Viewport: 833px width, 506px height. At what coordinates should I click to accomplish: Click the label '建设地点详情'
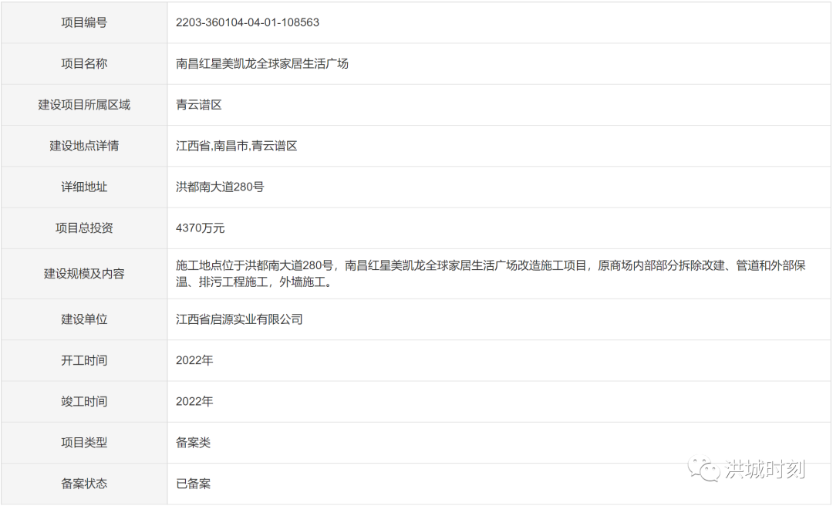pyautogui.click(x=84, y=146)
